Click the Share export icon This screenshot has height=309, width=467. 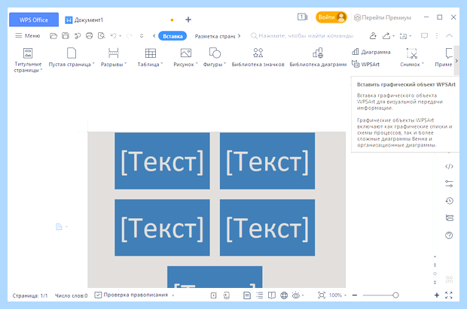(x=386, y=36)
